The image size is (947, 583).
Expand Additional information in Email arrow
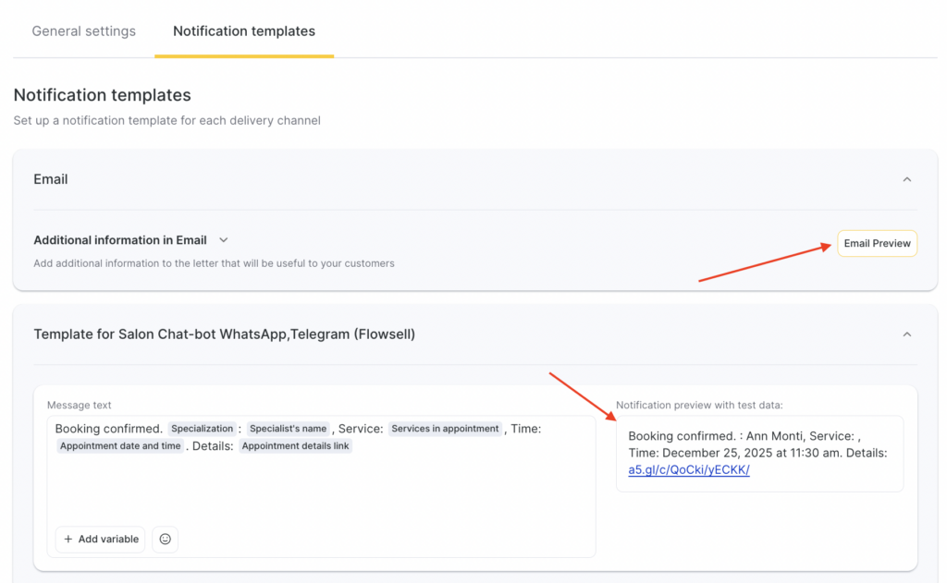coord(224,240)
